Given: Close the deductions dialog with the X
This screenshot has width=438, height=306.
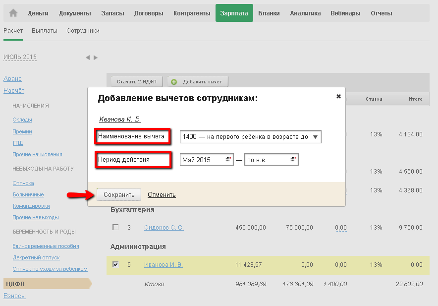Looking at the screenshot, I should pos(338,96).
